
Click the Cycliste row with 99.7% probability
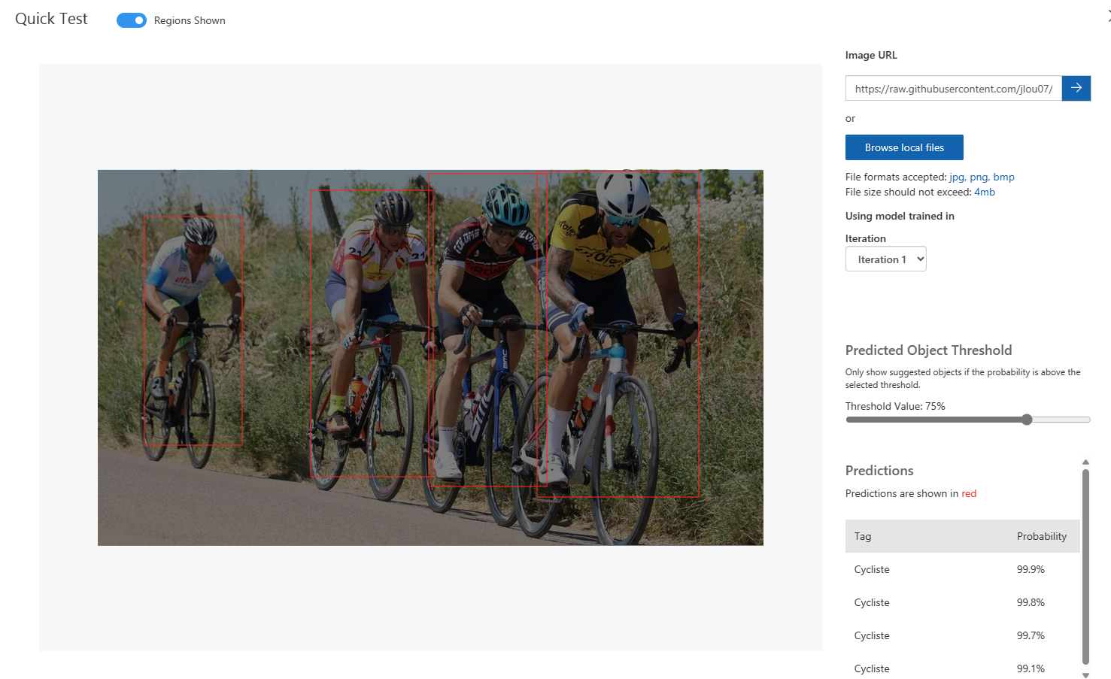[963, 635]
